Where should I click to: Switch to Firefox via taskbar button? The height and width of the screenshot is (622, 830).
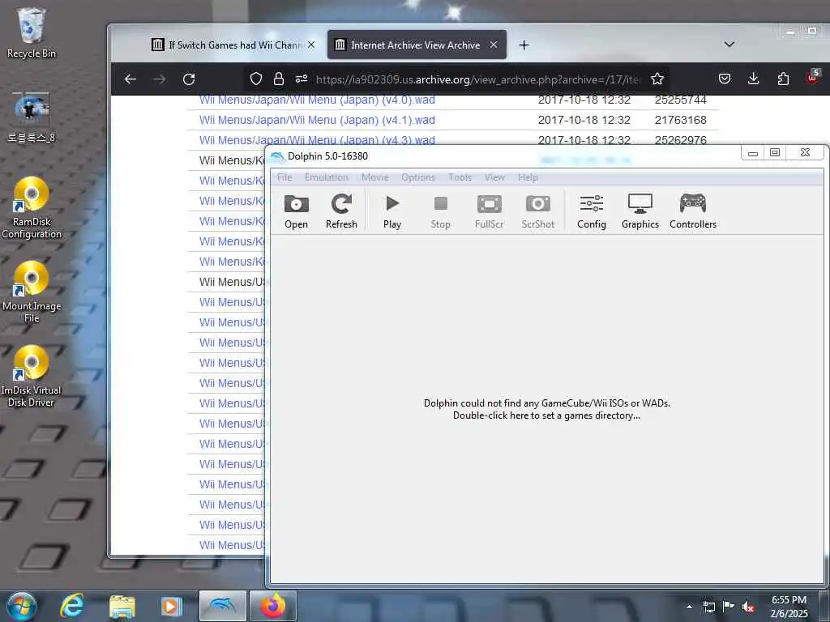pos(272,606)
